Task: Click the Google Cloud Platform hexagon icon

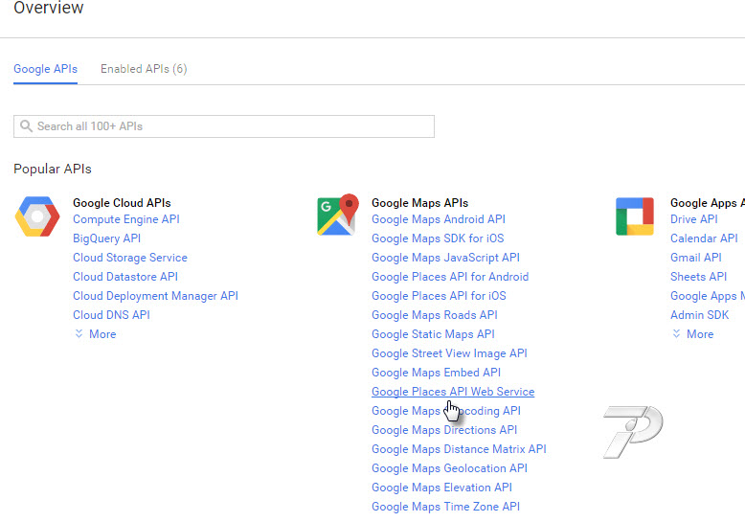Action: click(x=37, y=217)
